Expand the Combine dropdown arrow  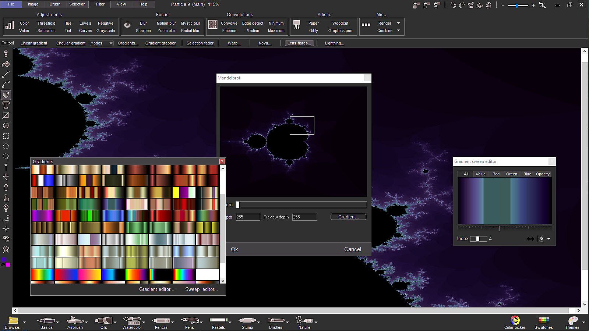(x=398, y=31)
